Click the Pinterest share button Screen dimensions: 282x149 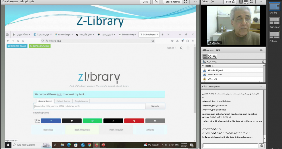(x=134, y=121)
